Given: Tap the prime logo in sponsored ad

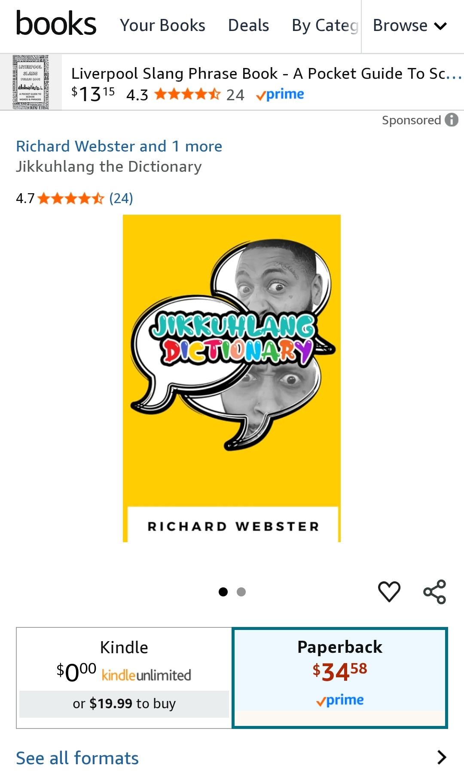Looking at the screenshot, I should point(280,94).
